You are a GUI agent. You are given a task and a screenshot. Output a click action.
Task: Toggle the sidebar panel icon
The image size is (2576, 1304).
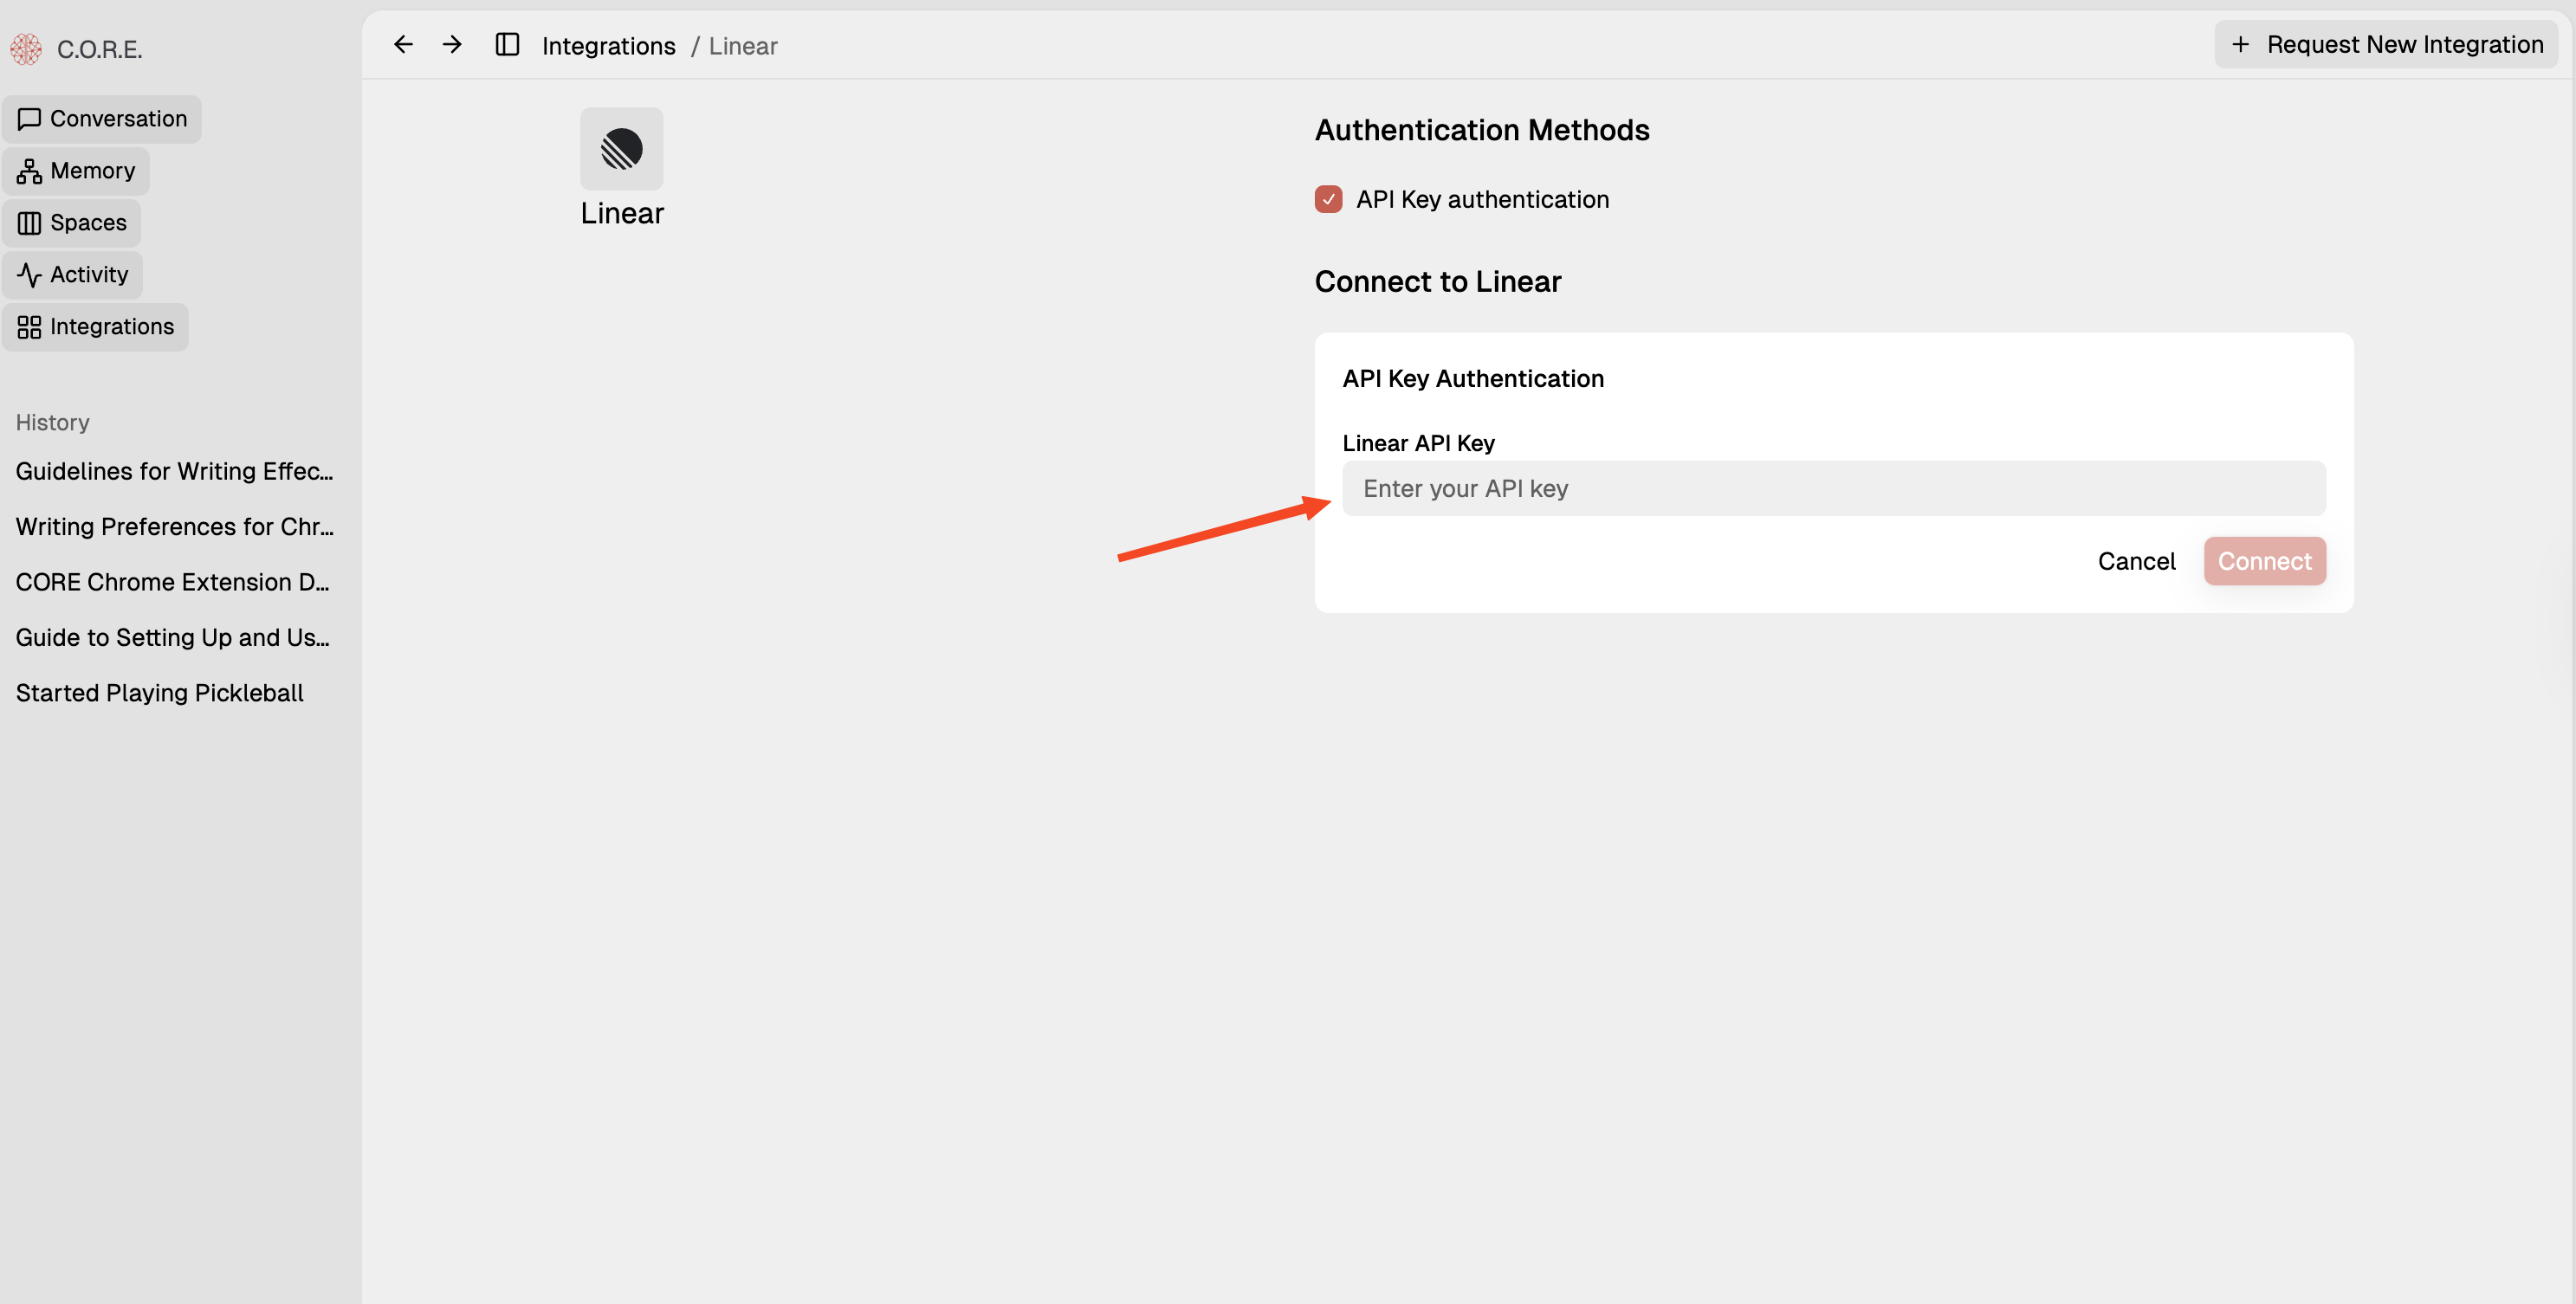(508, 44)
